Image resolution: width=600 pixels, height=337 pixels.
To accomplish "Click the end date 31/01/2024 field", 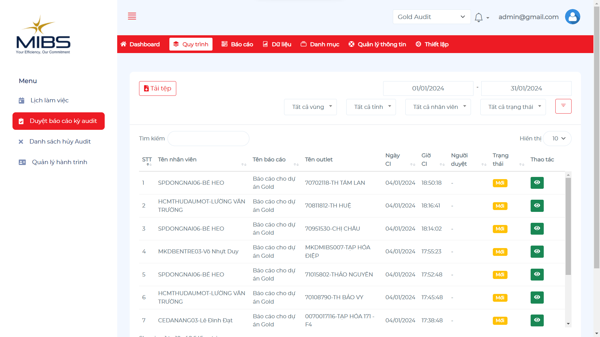I will [x=526, y=89].
